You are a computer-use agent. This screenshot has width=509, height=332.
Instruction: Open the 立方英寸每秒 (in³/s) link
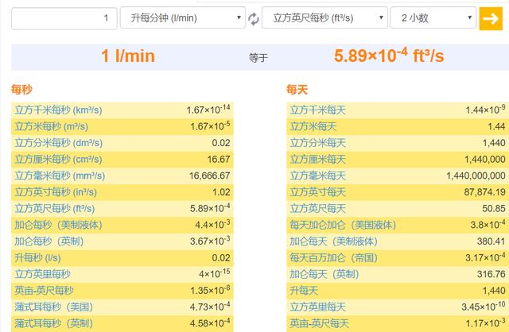(x=56, y=192)
